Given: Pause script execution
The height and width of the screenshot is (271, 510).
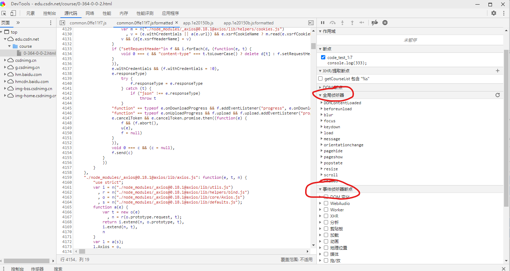Looking at the screenshot, I should pos(322,23).
